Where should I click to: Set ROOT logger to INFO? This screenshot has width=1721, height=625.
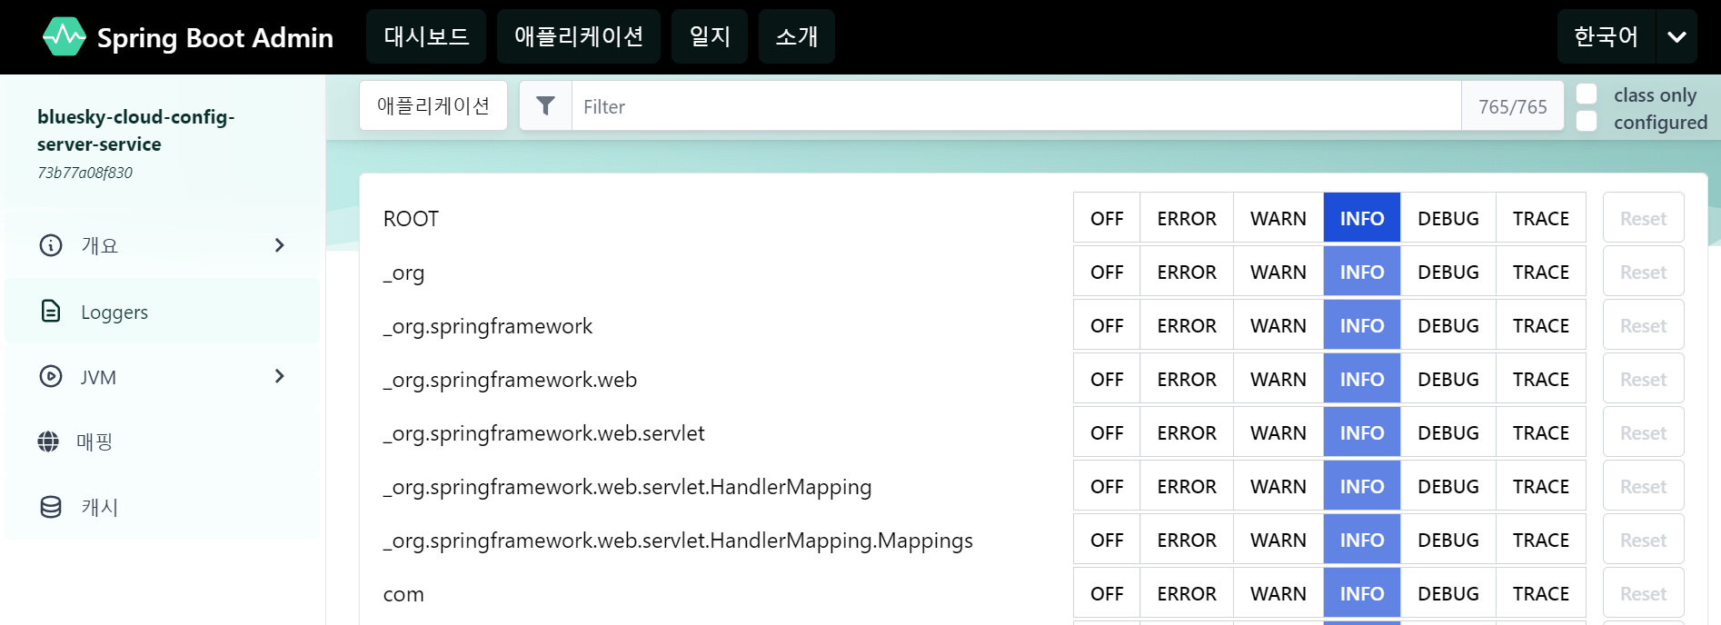pos(1362,218)
